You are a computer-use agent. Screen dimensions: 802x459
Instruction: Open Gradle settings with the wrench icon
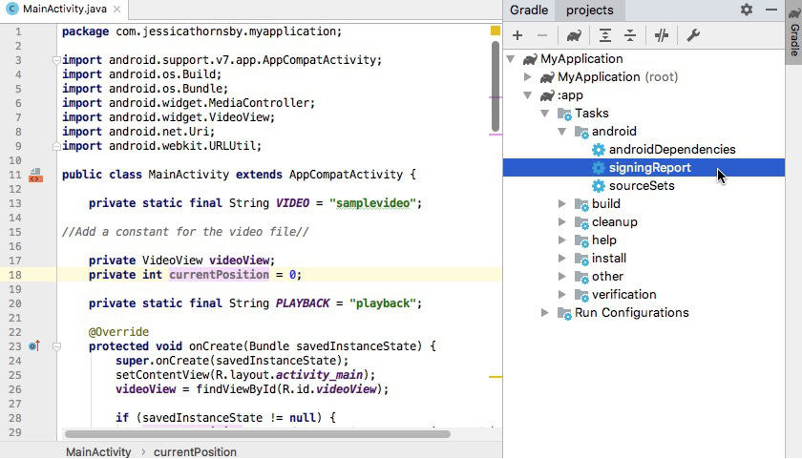point(693,35)
